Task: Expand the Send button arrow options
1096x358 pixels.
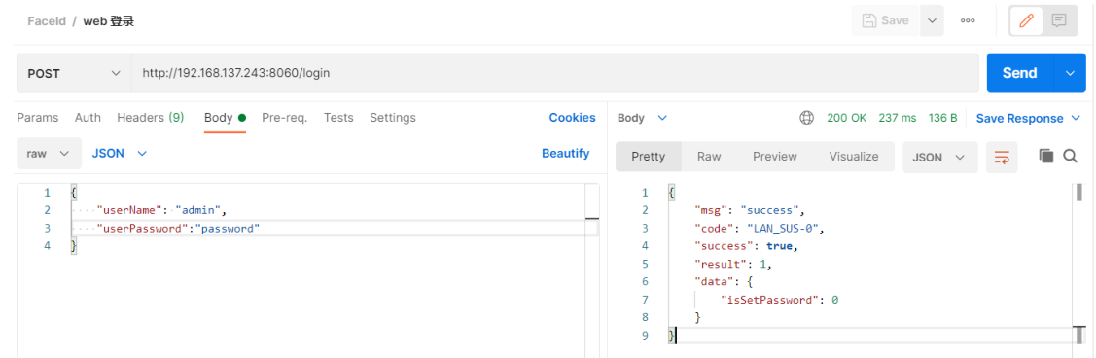Action: tap(1070, 73)
